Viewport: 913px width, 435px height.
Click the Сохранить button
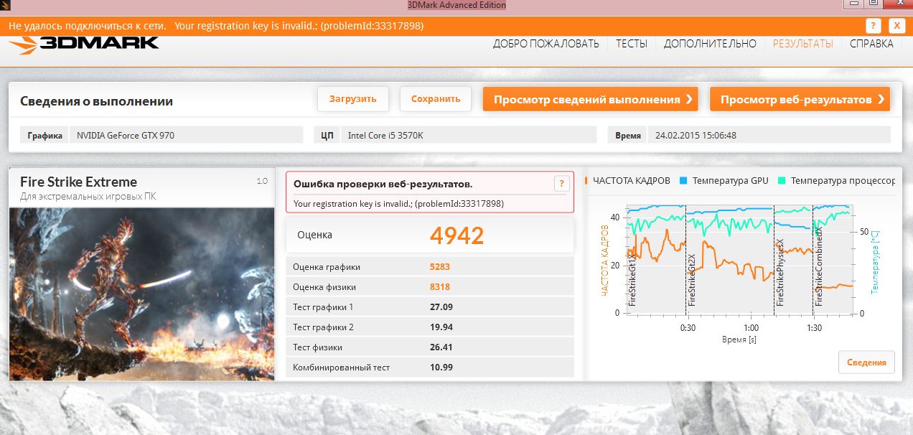(436, 99)
